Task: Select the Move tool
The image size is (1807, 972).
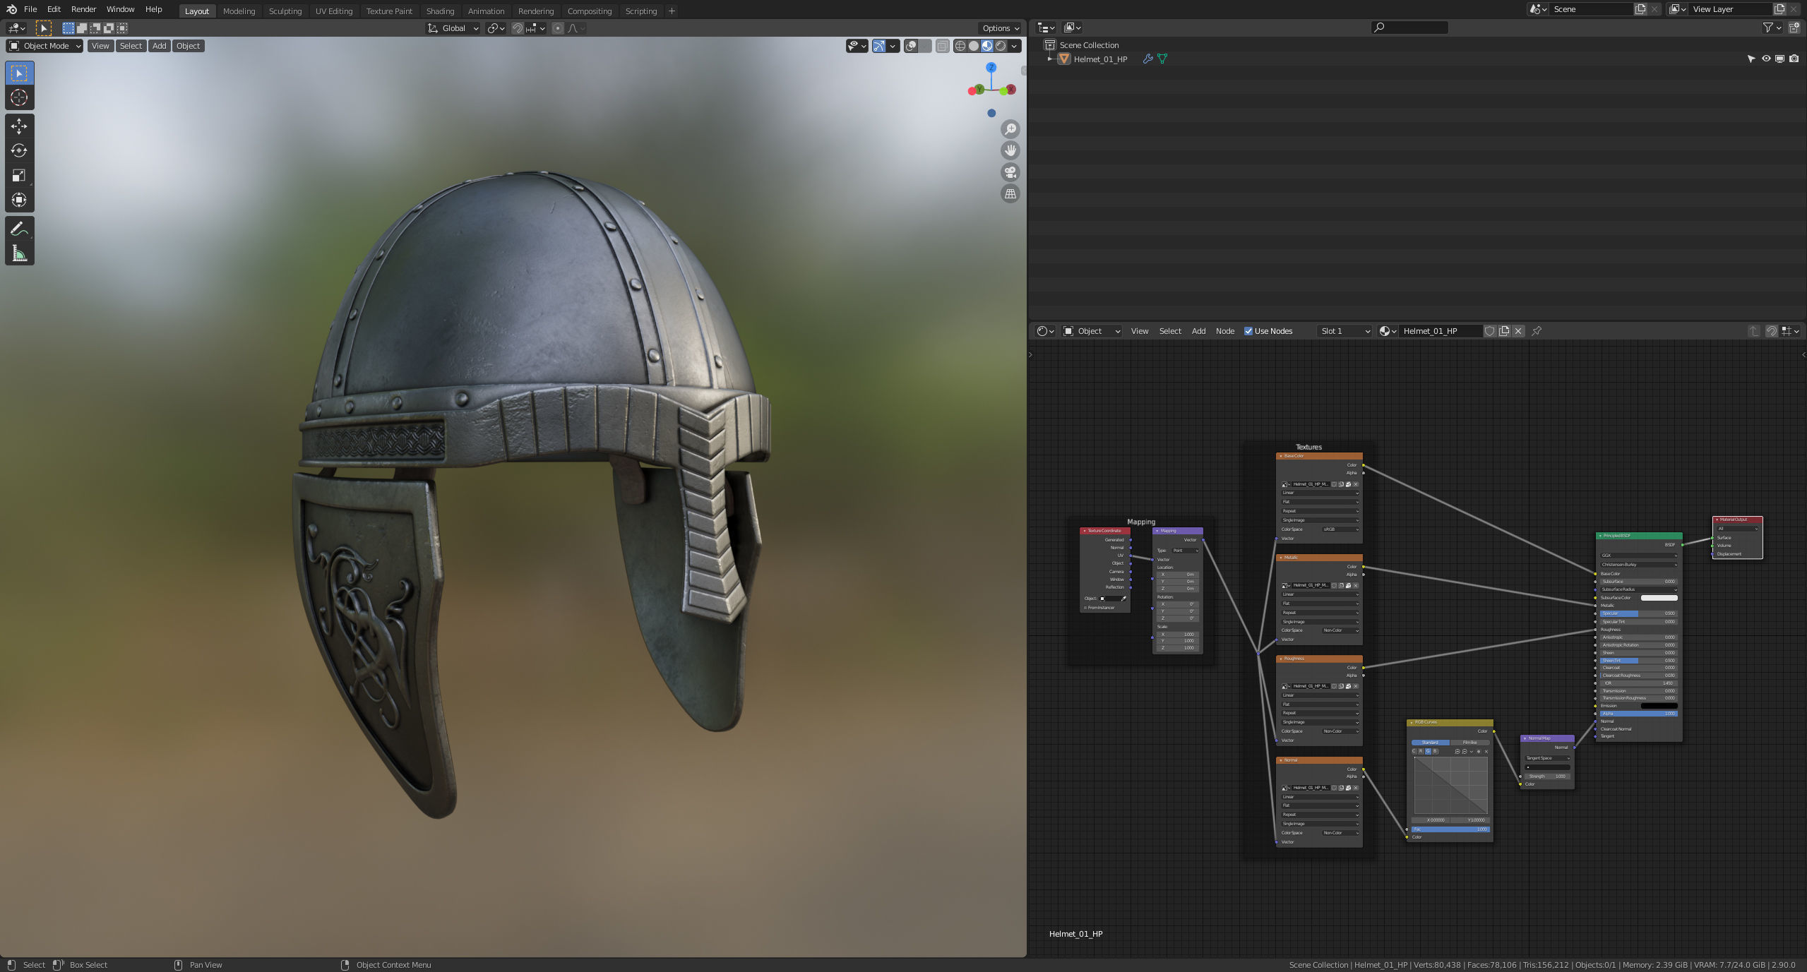Action: click(x=19, y=126)
